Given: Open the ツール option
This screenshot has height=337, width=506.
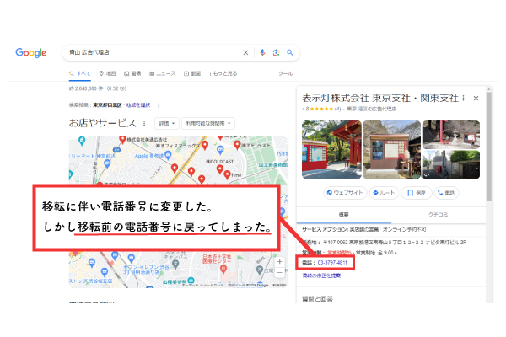Looking at the screenshot, I should coord(285,73).
